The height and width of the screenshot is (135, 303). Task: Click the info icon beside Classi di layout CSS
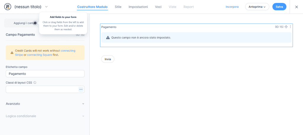tap(35, 83)
